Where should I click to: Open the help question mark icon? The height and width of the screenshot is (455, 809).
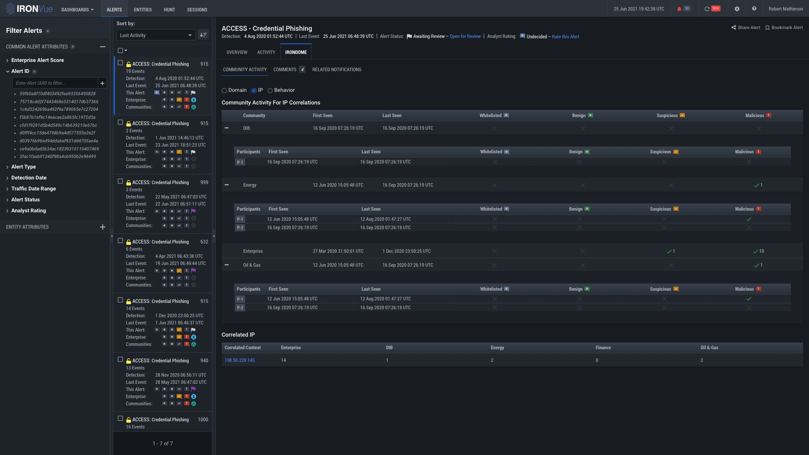[754, 9]
